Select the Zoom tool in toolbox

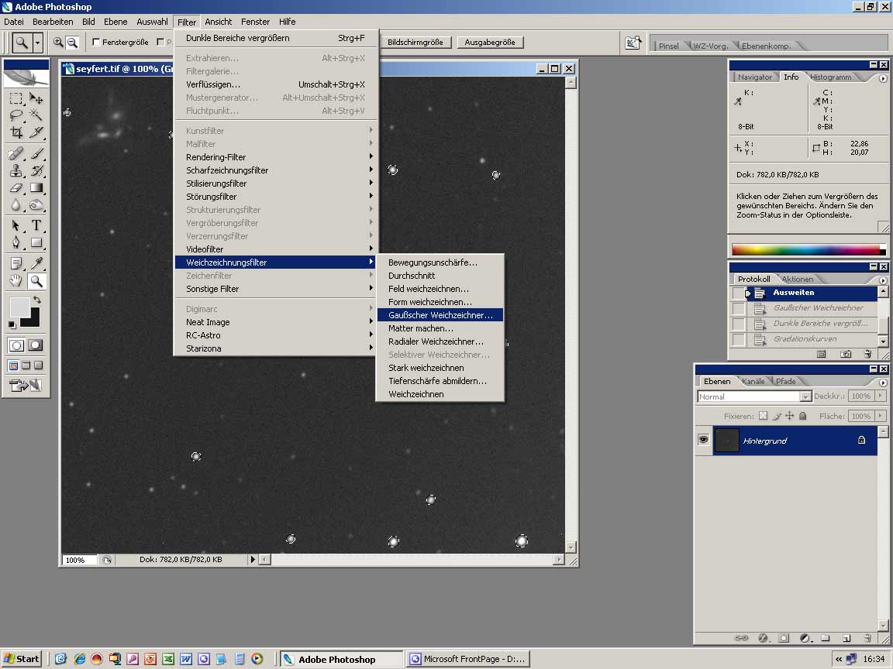click(x=36, y=280)
